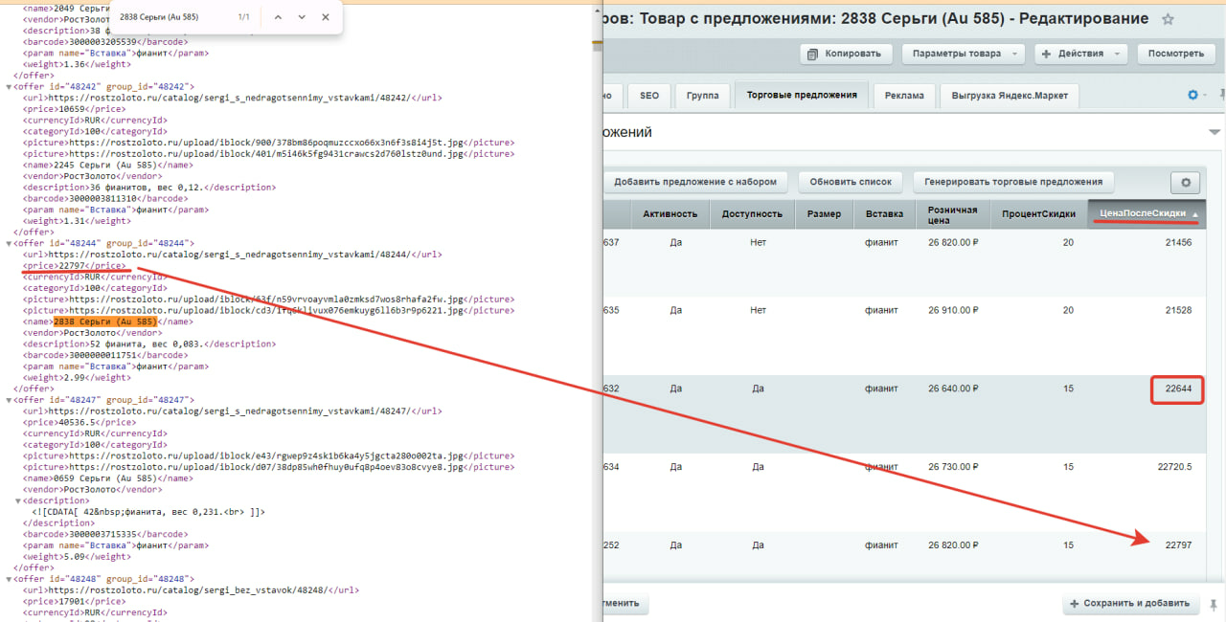Click 26 820.00 ₽ in the 21456 row
The height and width of the screenshot is (622, 1226).
(952, 243)
